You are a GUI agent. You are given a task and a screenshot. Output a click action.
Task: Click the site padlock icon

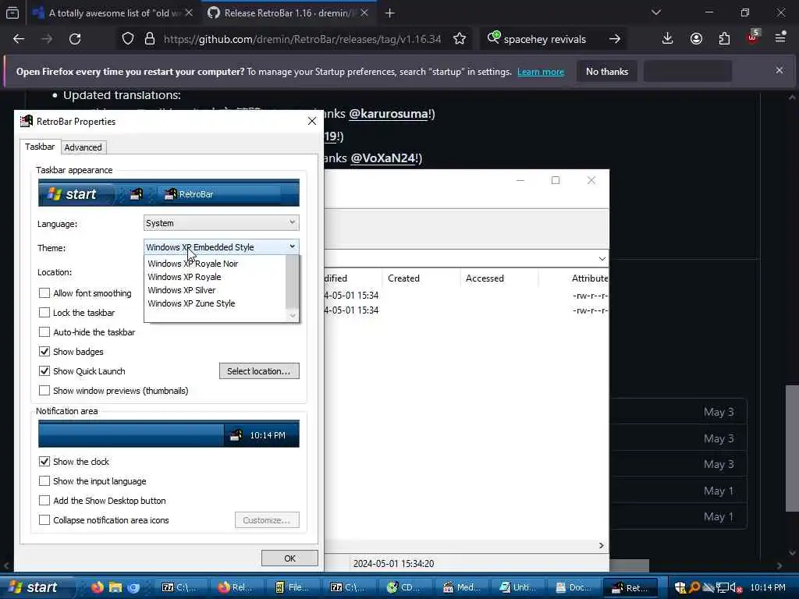pos(149,39)
